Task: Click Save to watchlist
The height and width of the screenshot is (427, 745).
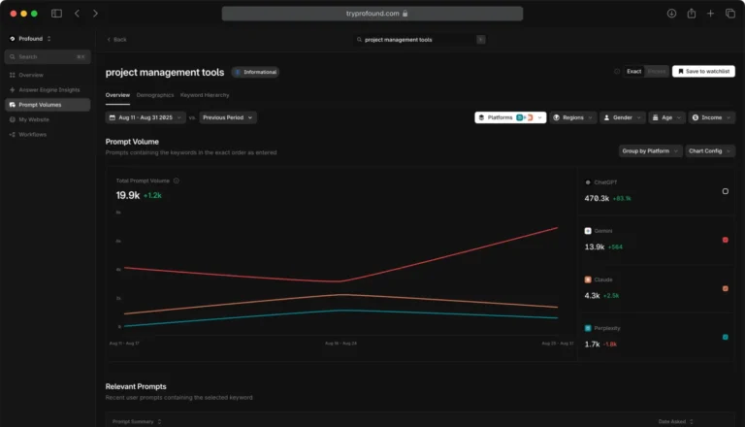Action: 703,71
